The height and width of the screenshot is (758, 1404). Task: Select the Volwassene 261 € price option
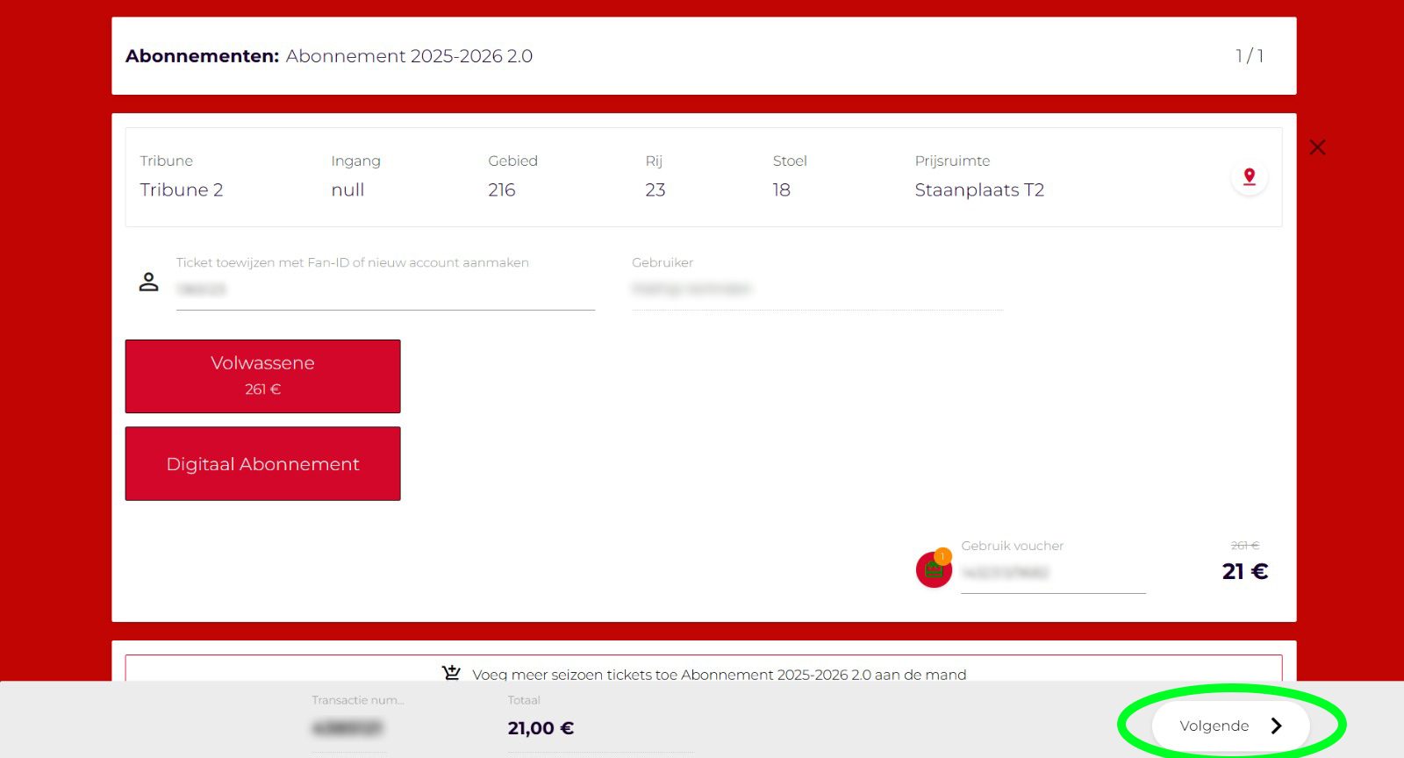262,376
